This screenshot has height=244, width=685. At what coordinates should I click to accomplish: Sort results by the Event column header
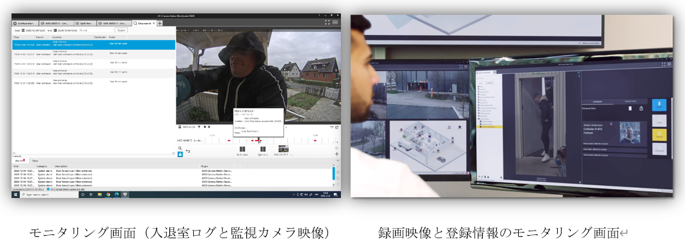tap(113, 38)
